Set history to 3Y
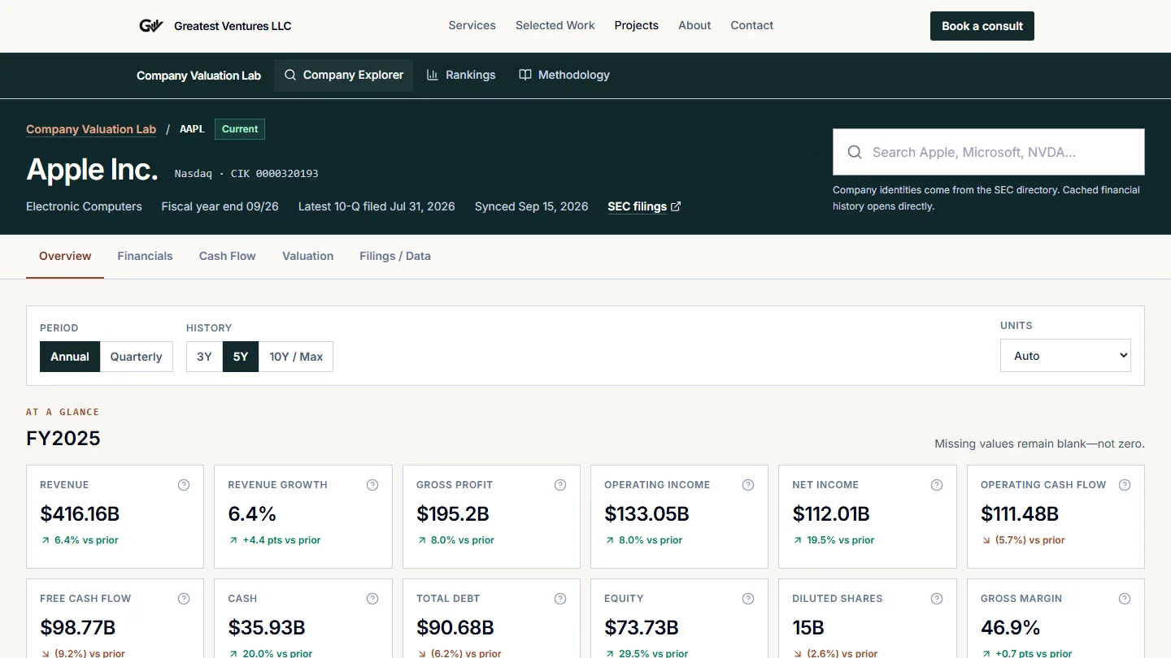 pyautogui.click(x=204, y=357)
